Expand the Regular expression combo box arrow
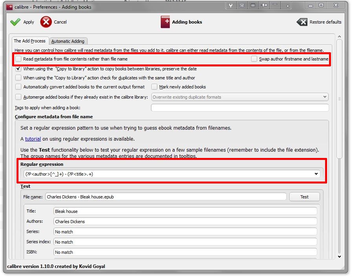The width and height of the screenshot is (353, 277). (316, 174)
